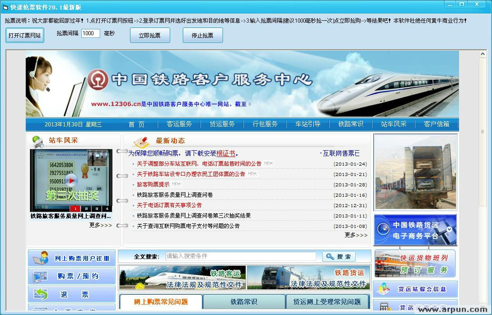
Task: Stop grabbing with 停止抢票 button
Action: coord(203,36)
